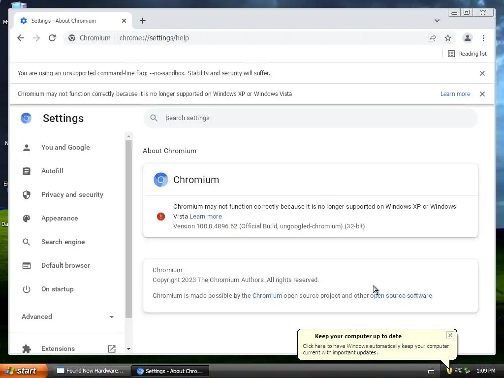Dismiss the Windows XP unsupported infobar
The height and width of the screenshot is (378, 504).
(x=482, y=94)
